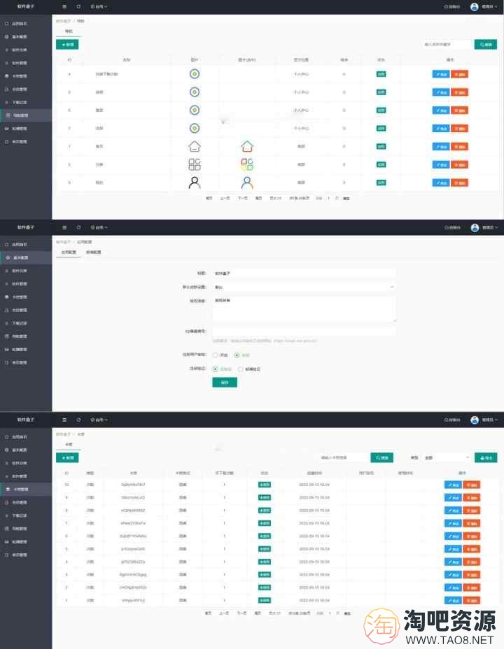Open the app dropdown in the middle panel header
Image resolution: width=504 pixels, height=649 pixels.
coord(99,227)
